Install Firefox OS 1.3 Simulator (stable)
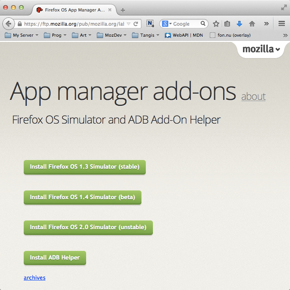The image size is (290, 290). click(85, 167)
